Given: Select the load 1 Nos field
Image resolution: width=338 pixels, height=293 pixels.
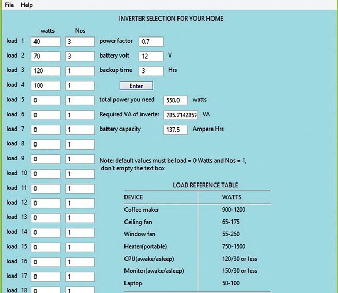Looking at the screenshot, I should point(80,41).
